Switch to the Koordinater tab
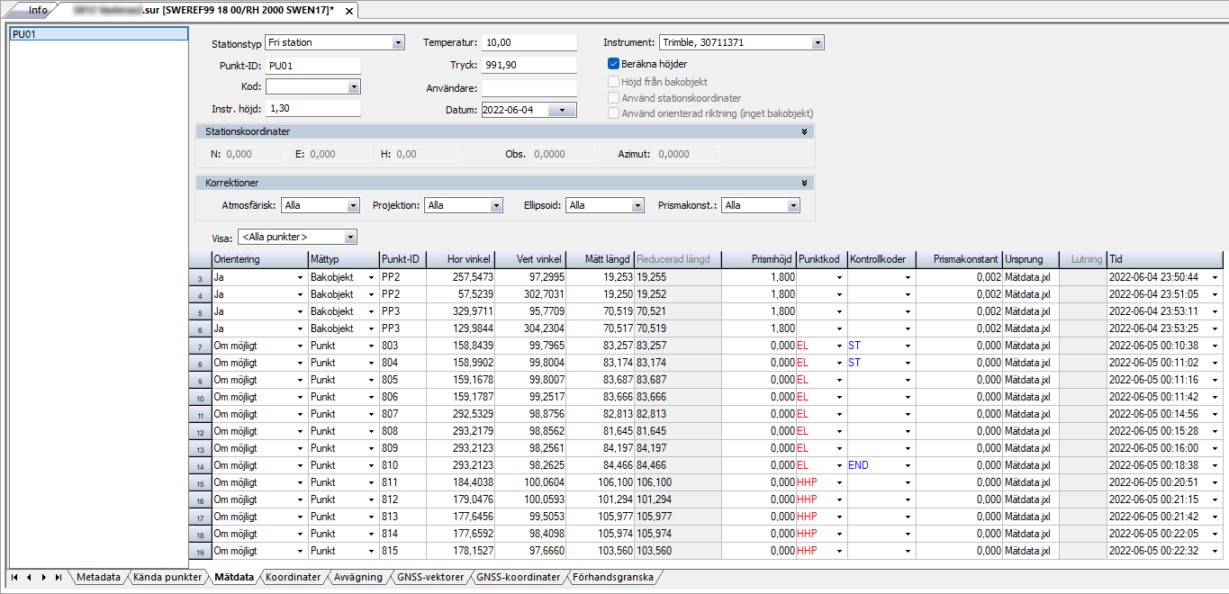This screenshot has height=594, width=1229. [x=293, y=577]
